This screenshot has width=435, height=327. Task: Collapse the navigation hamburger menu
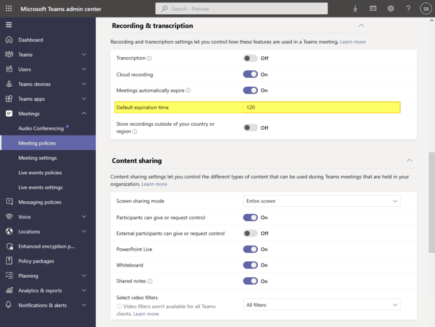[x=9, y=25]
